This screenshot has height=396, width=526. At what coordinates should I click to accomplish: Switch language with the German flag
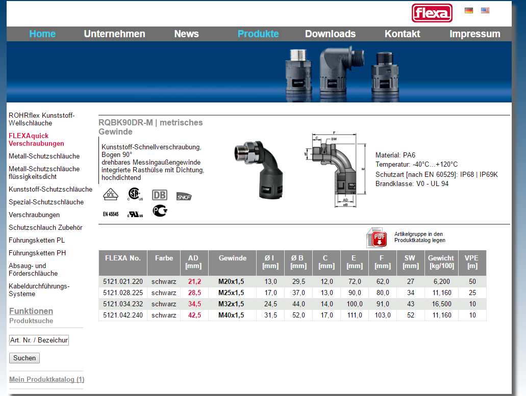[469, 10]
